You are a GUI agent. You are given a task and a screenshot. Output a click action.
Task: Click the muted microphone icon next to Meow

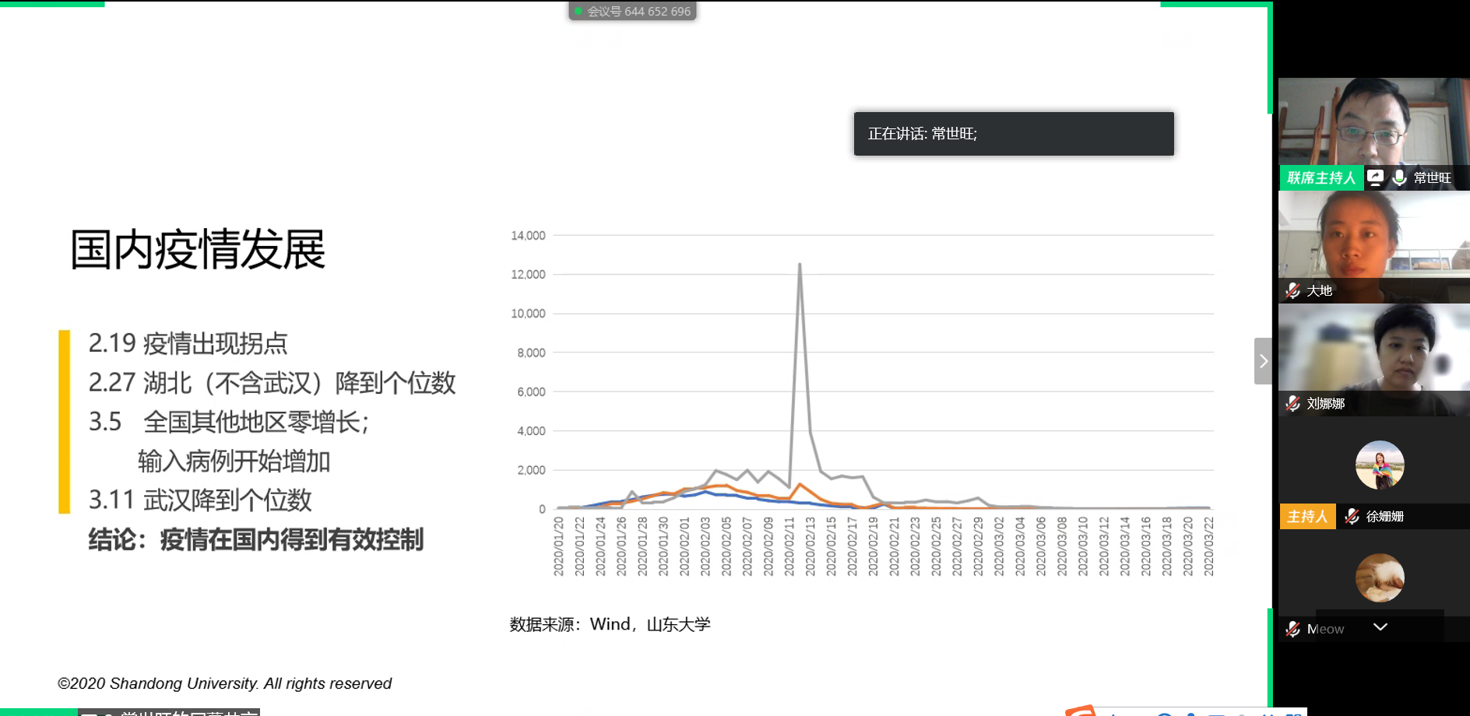pyautogui.click(x=1292, y=629)
